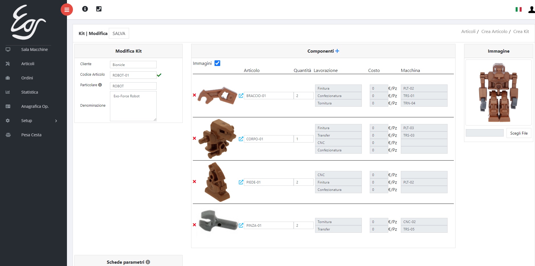The width and height of the screenshot is (535, 266).
Task: Click the Codice Articolo field ROBOT-01
Action: (133, 75)
